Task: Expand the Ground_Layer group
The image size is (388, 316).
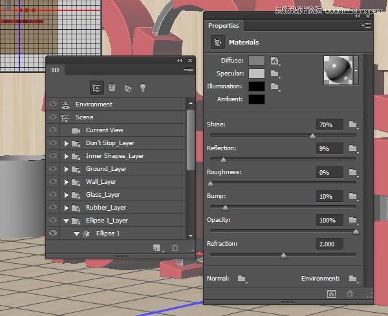Action: (66, 169)
